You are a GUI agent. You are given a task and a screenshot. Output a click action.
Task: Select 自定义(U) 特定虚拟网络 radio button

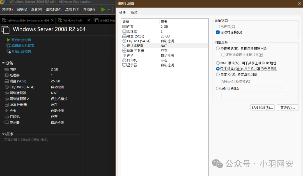pyautogui.click(x=218, y=74)
